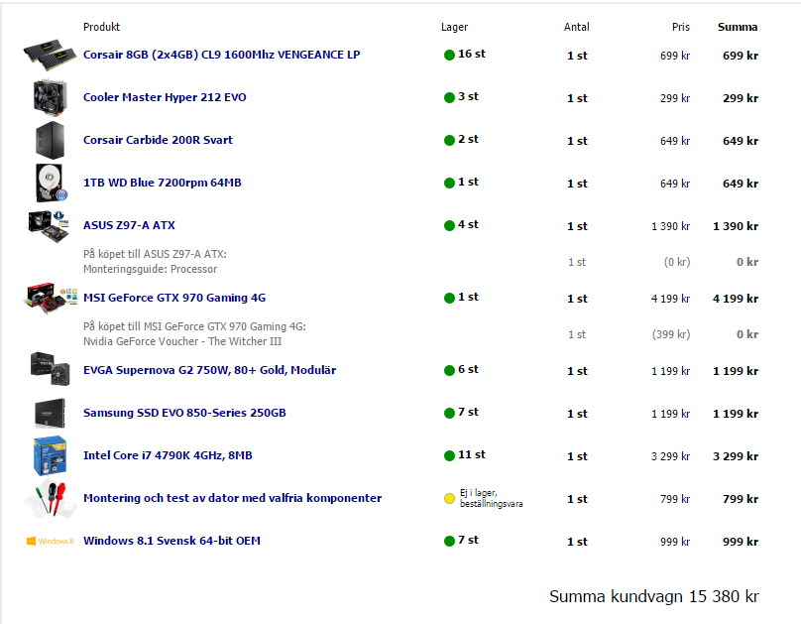Click the green stock dot for WD Blue

pos(449,183)
